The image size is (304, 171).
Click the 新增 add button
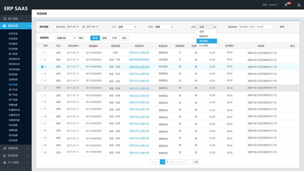(x=95, y=38)
